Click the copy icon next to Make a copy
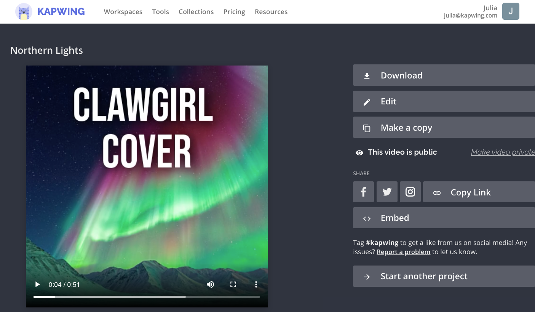The image size is (535, 312). (x=367, y=128)
